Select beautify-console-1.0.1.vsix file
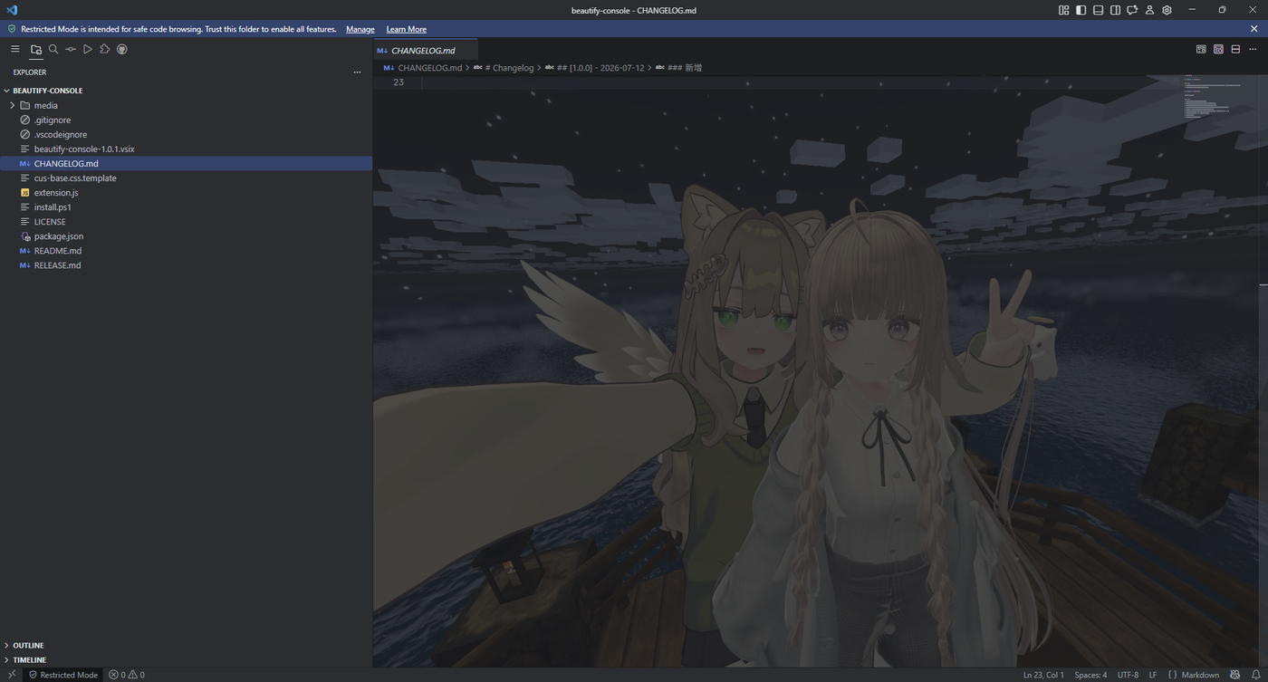The image size is (1268, 682). coord(186,149)
